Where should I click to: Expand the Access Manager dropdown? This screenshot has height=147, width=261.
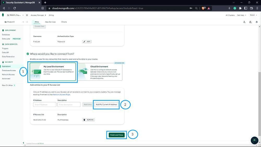click(38, 15)
